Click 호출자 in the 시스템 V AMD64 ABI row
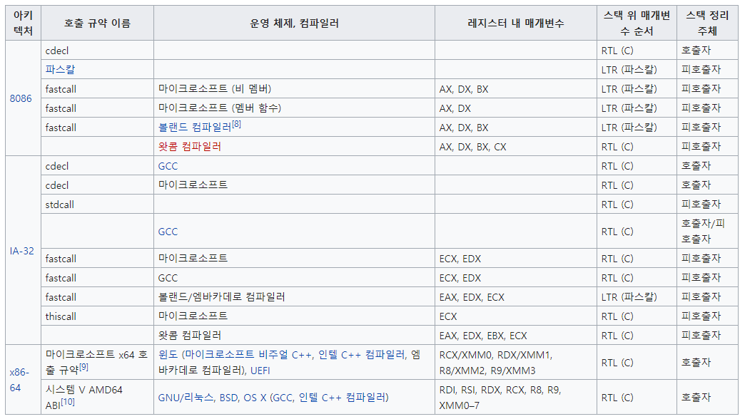The image size is (745, 419). click(696, 397)
